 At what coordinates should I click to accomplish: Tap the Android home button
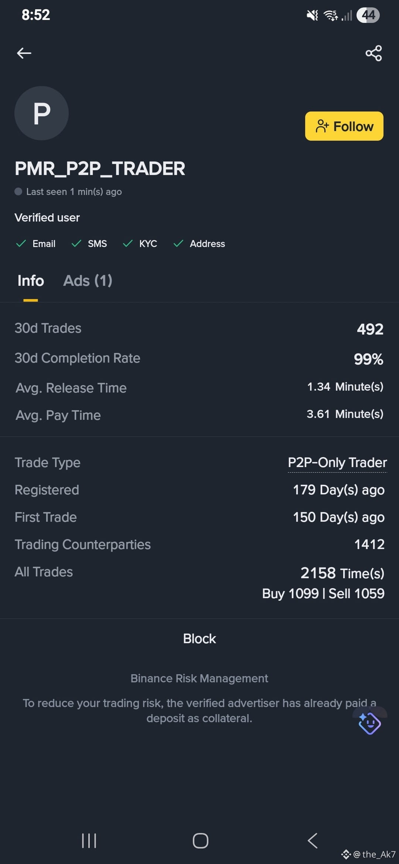click(x=201, y=841)
